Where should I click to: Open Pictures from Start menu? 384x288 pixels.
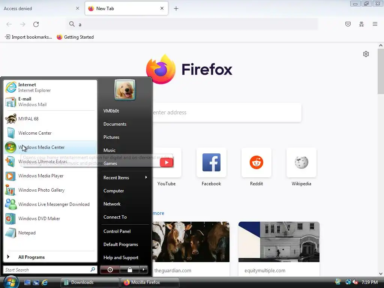125,137
